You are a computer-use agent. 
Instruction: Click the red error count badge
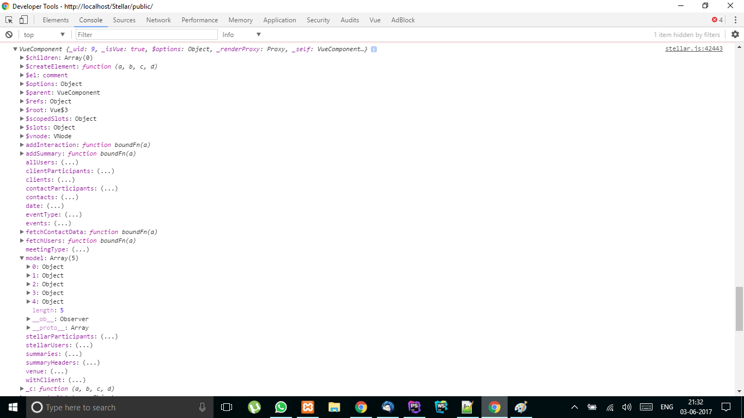pos(717,20)
